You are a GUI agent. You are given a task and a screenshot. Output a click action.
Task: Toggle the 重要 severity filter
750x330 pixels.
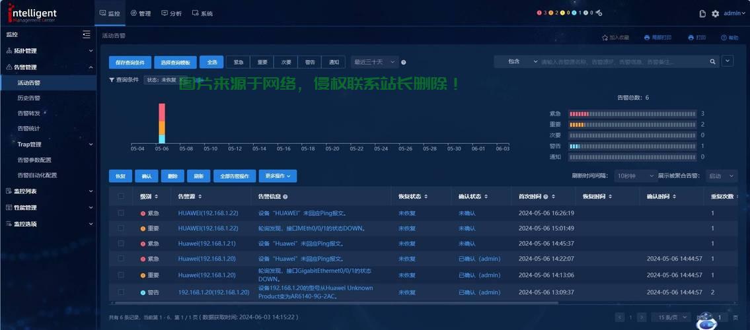tap(262, 62)
